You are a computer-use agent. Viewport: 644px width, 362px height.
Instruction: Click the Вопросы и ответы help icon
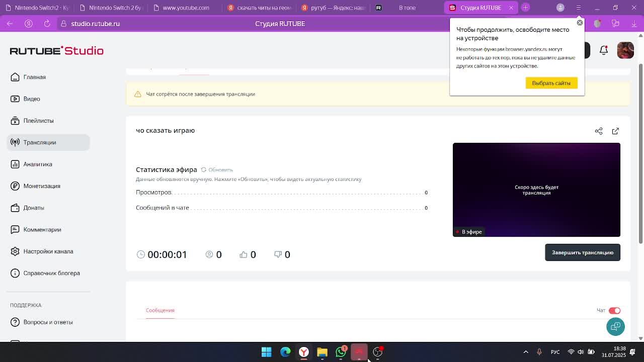click(15, 322)
